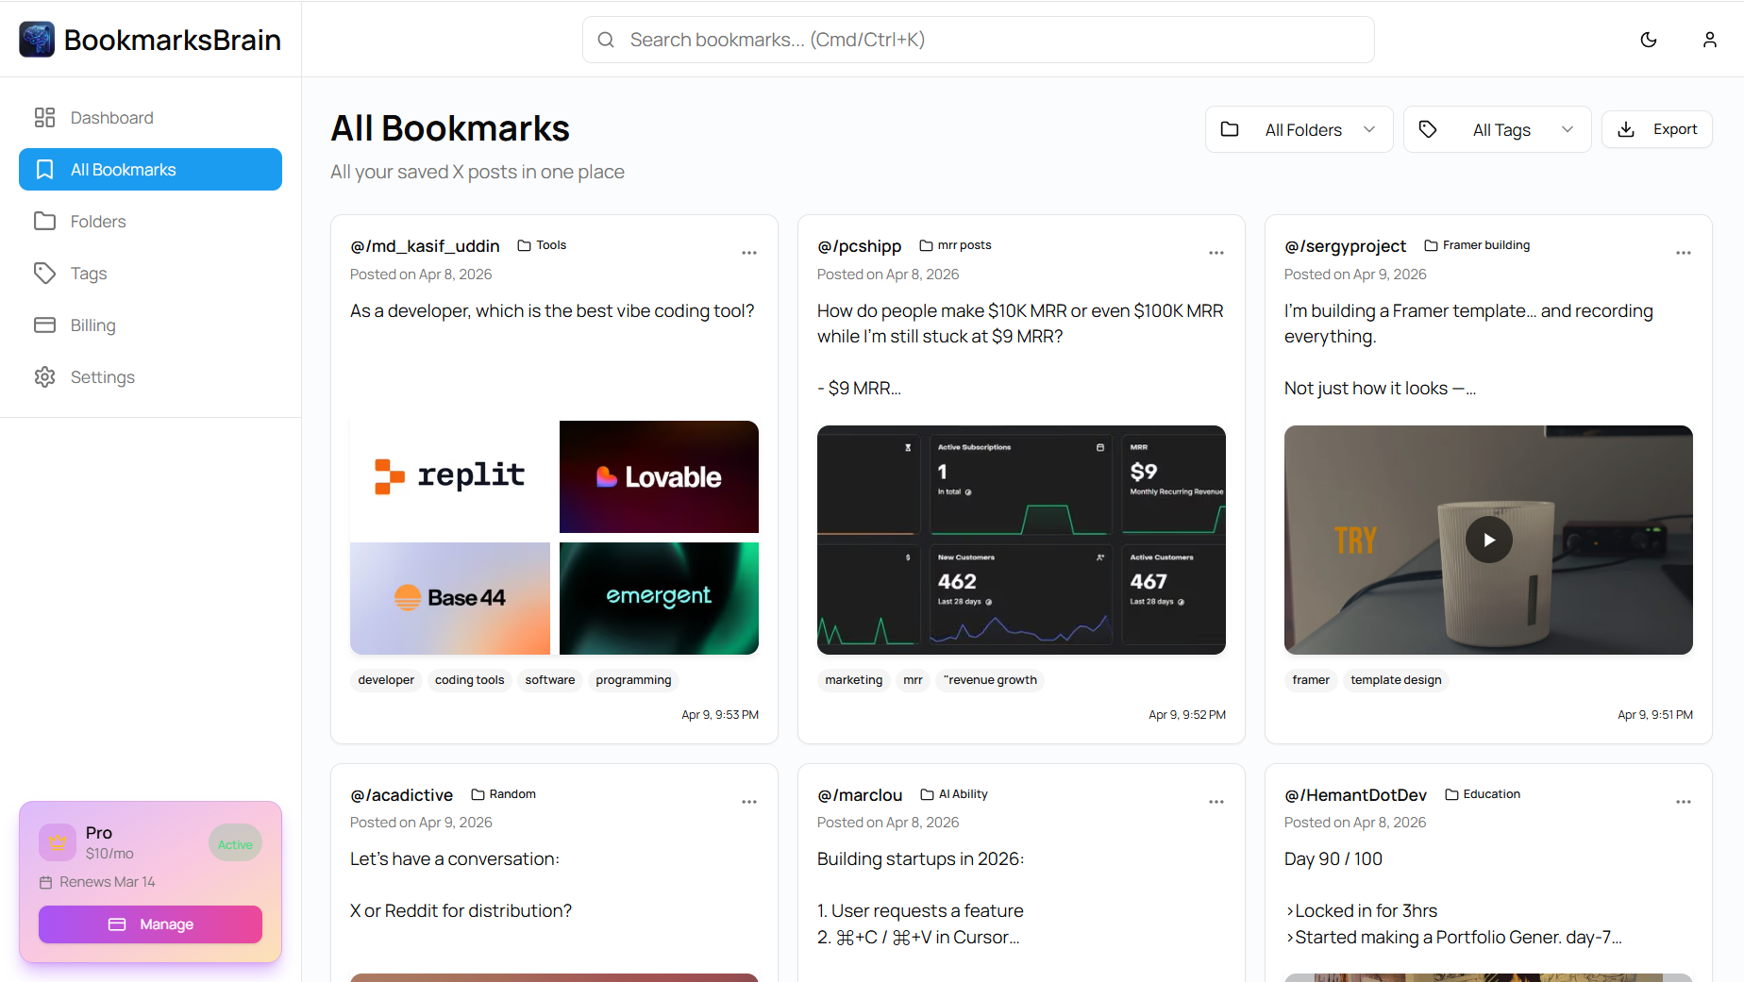Open the All Folders dropdown

tap(1299, 129)
